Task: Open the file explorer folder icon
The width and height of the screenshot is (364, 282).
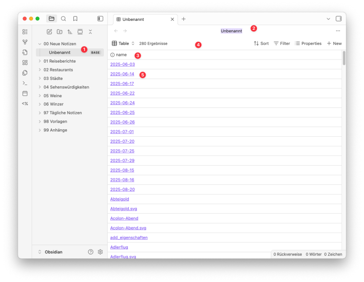Action: [51, 19]
